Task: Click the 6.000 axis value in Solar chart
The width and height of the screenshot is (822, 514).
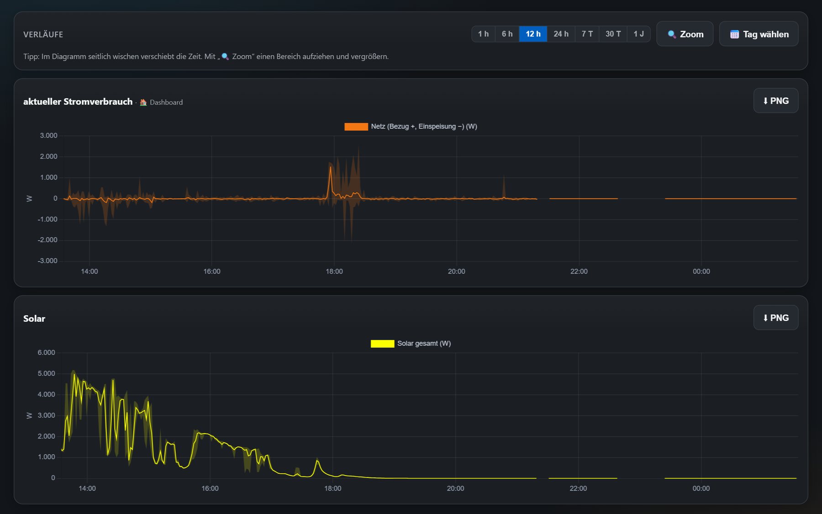Action: (46, 353)
